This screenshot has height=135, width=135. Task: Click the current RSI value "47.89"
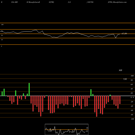[124, 33]
